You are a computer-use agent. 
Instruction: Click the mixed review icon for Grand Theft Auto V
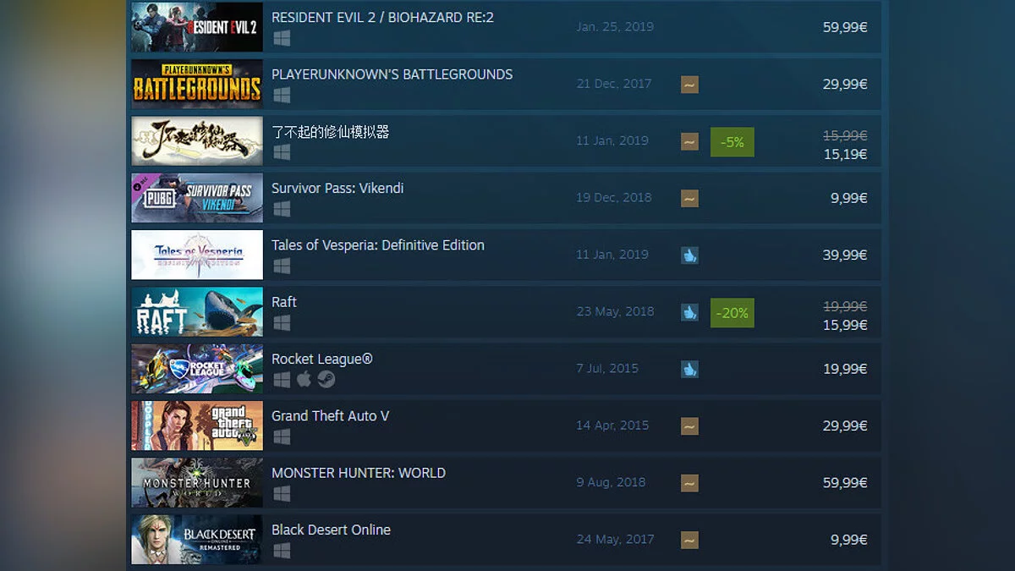(689, 426)
